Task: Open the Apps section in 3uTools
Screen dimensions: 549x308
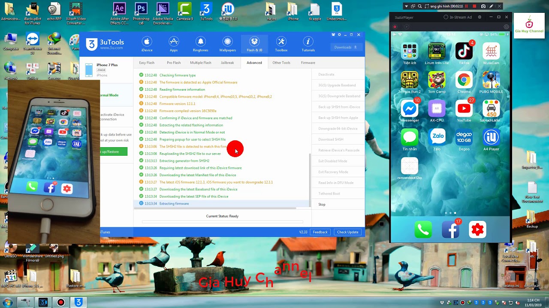Action: (174, 44)
